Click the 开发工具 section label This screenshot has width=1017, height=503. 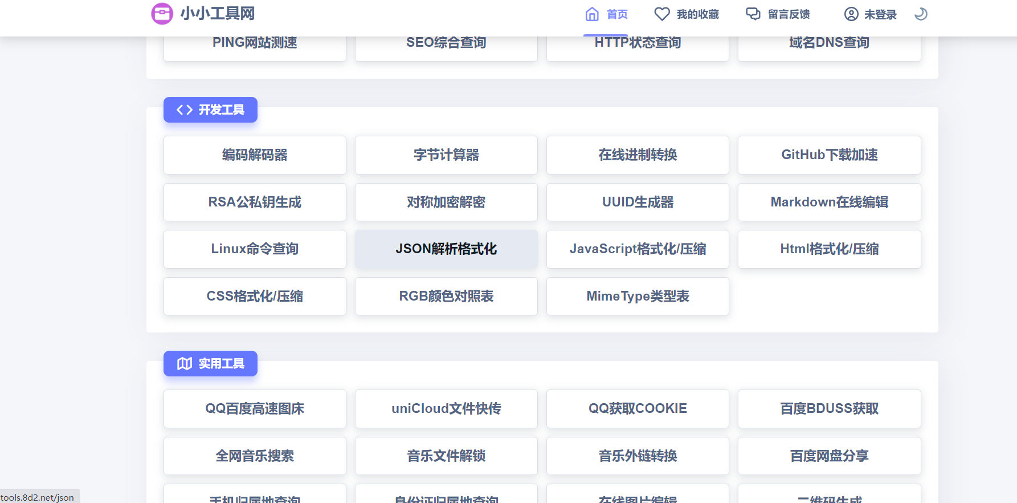pyautogui.click(x=210, y=109)
